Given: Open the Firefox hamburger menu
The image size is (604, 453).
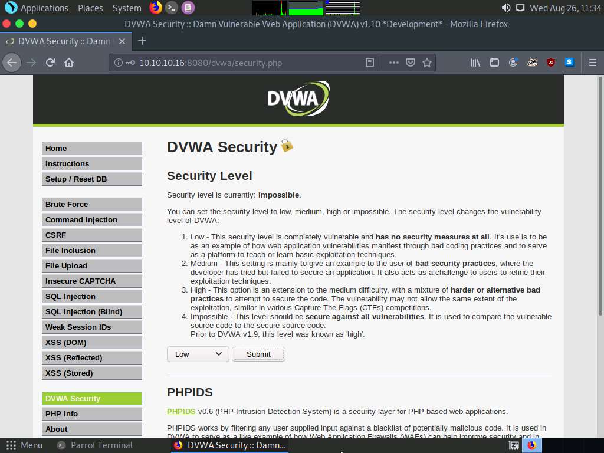Looking at the screenshot, I should (593, 63).
